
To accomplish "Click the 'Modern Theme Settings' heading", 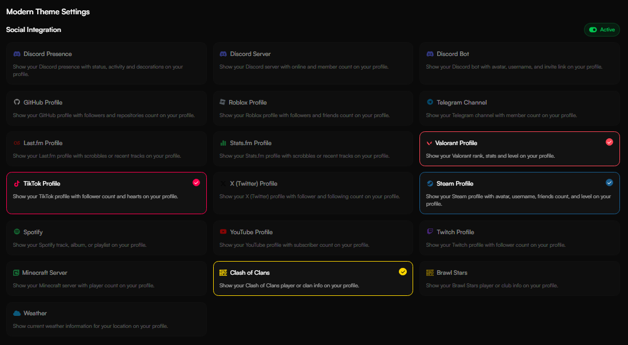I will pos(48,11).
